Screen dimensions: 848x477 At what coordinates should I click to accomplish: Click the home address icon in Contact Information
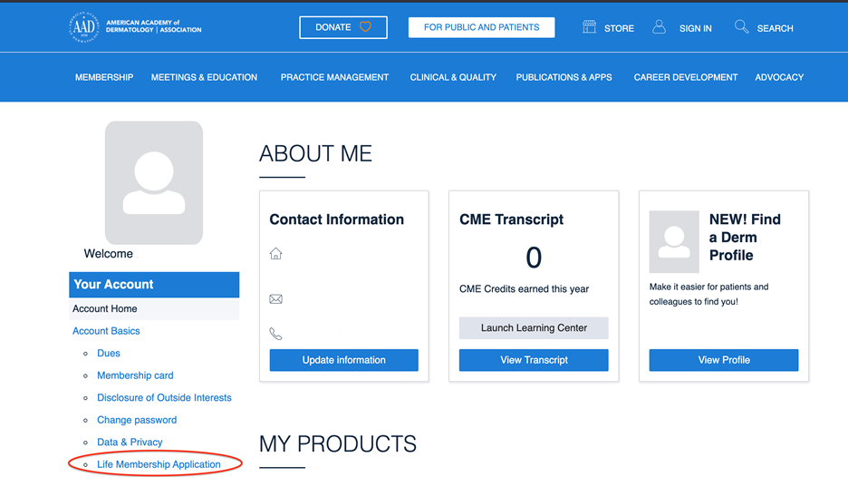click(275, 253)
